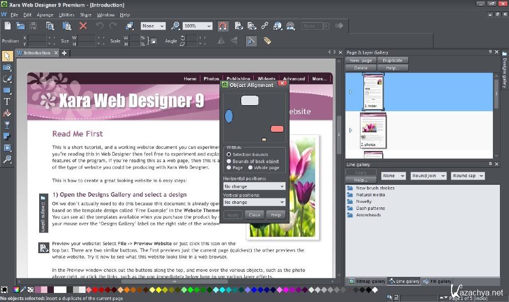Select the Photo tool camera icon
Screen dimensions: 509x302
[x=7, y=67]
